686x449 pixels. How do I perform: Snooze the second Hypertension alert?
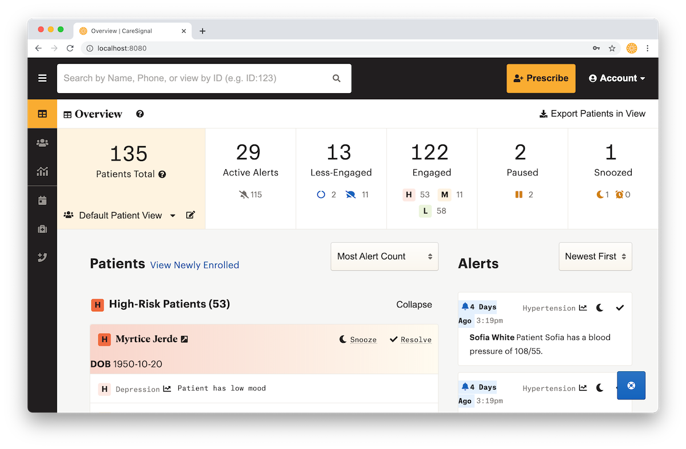point(600,388)
